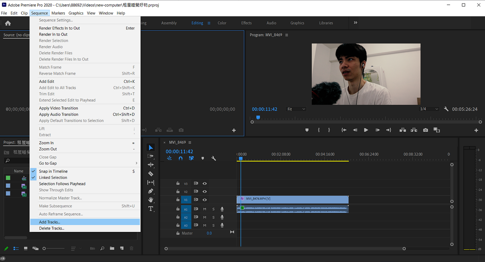The width and height of the screenshot is (485, 262).
Task: Choose Add Tracks... menu item
Action: tap(85, 222)
